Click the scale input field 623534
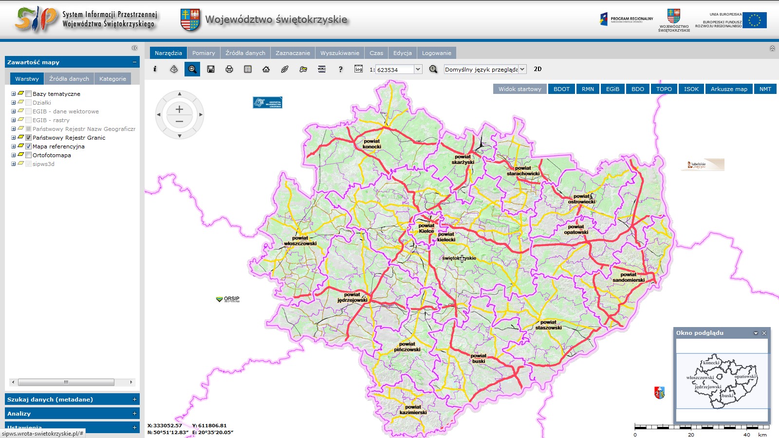 (395, 70)
